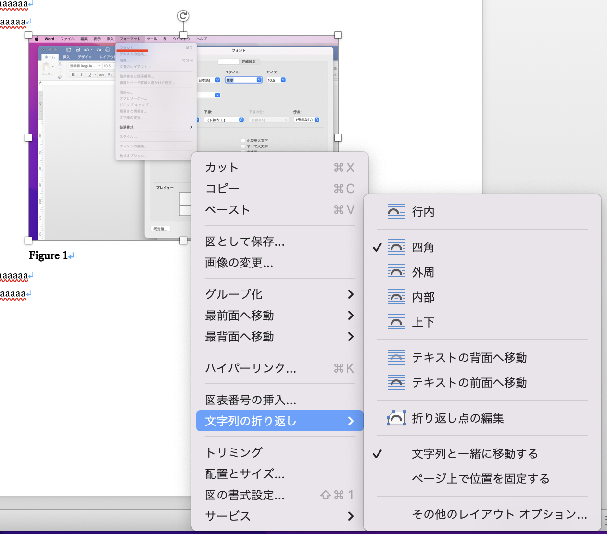Screen dimensions: 607x534
Task: Toggle 文字列と一緒に移動する option
Action: point(482,454)
